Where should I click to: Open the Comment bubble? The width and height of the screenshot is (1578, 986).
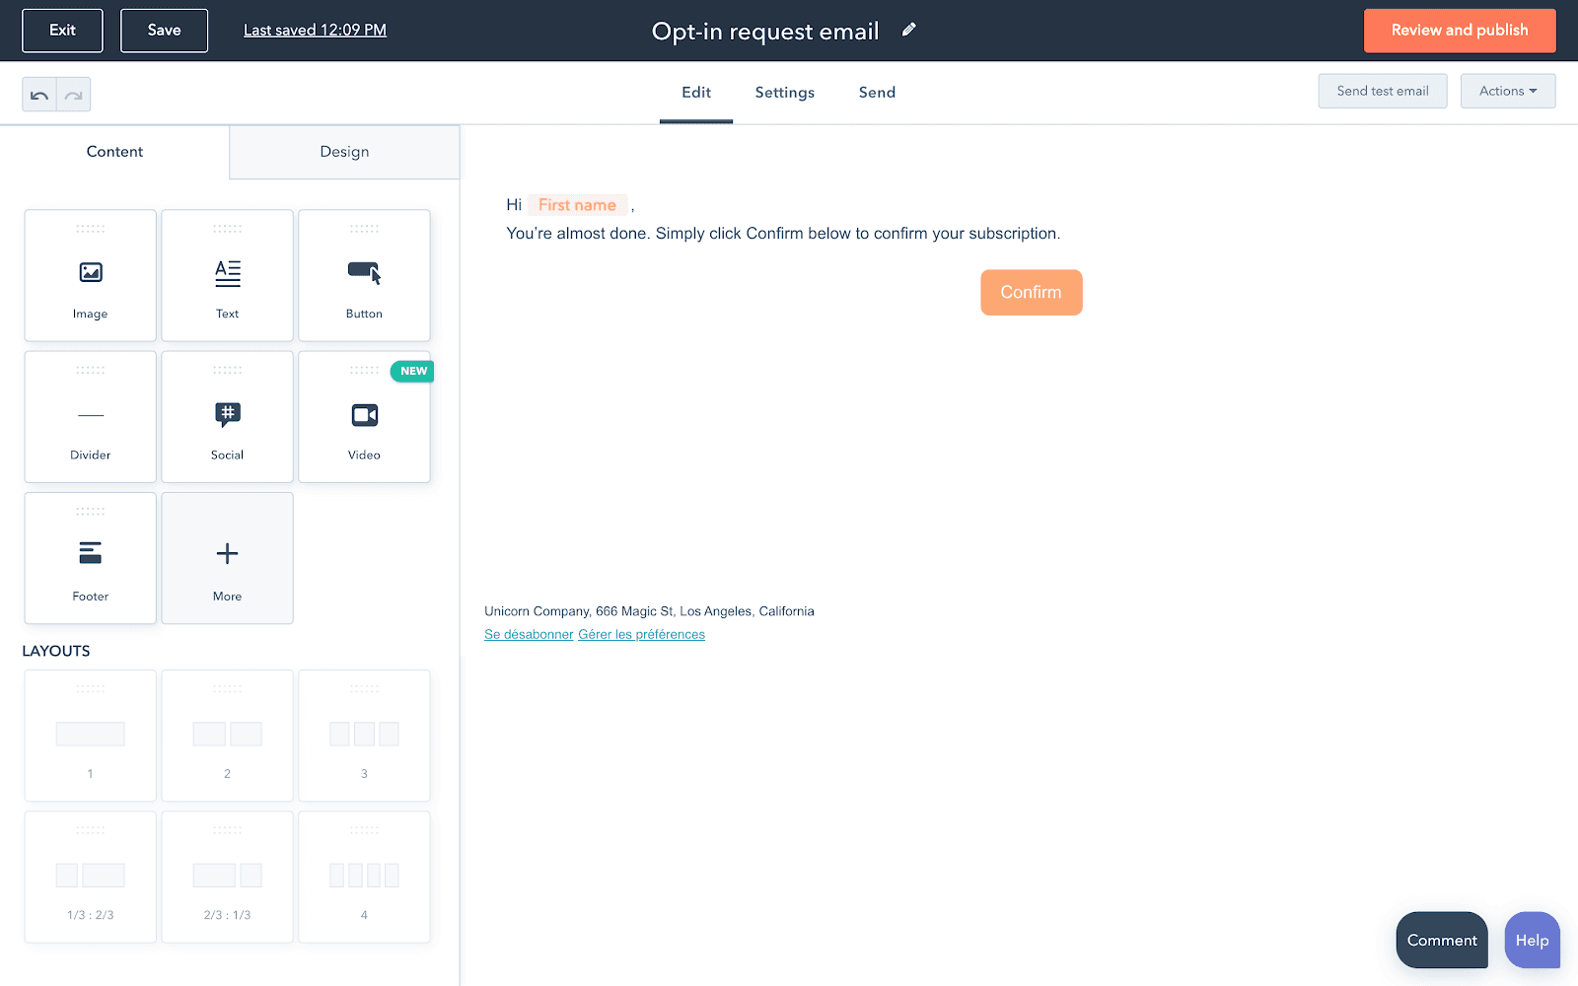(x=1442, y=941)
